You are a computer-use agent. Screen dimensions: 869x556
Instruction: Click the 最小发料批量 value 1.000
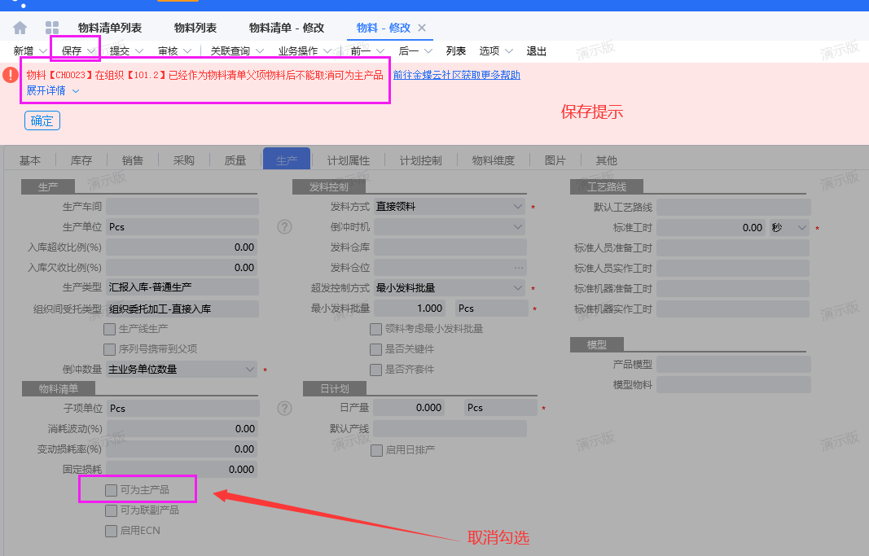410,309
